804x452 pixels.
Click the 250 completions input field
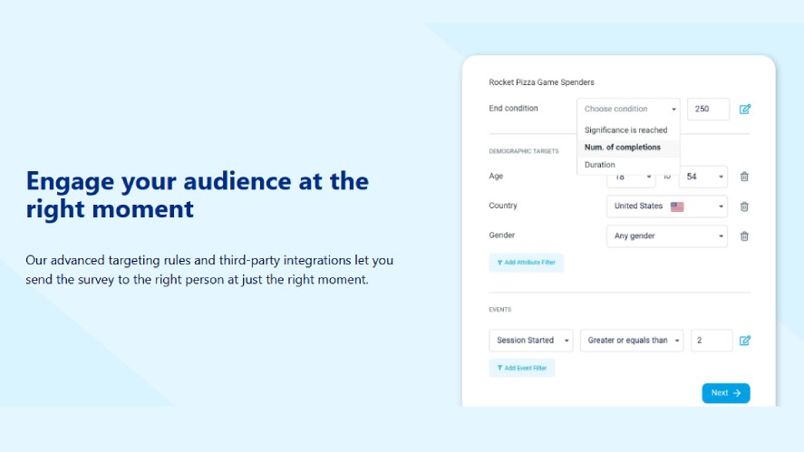coord(708,110)
